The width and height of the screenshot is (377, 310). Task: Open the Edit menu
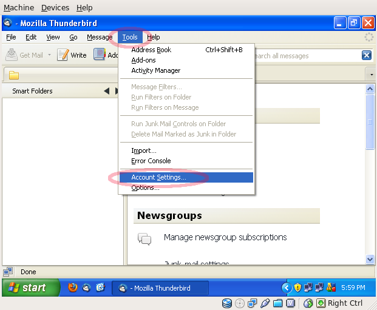(x=31, y=37)
